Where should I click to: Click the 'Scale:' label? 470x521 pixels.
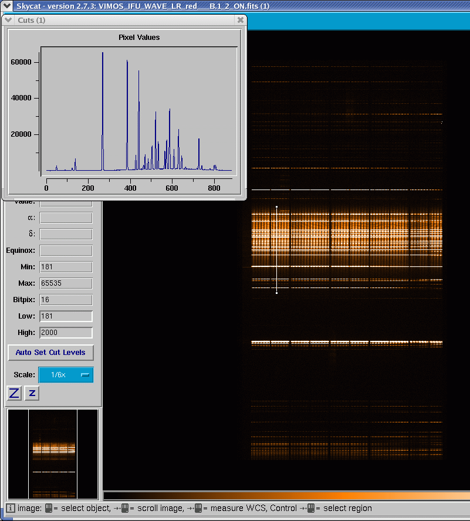(24, 375)
